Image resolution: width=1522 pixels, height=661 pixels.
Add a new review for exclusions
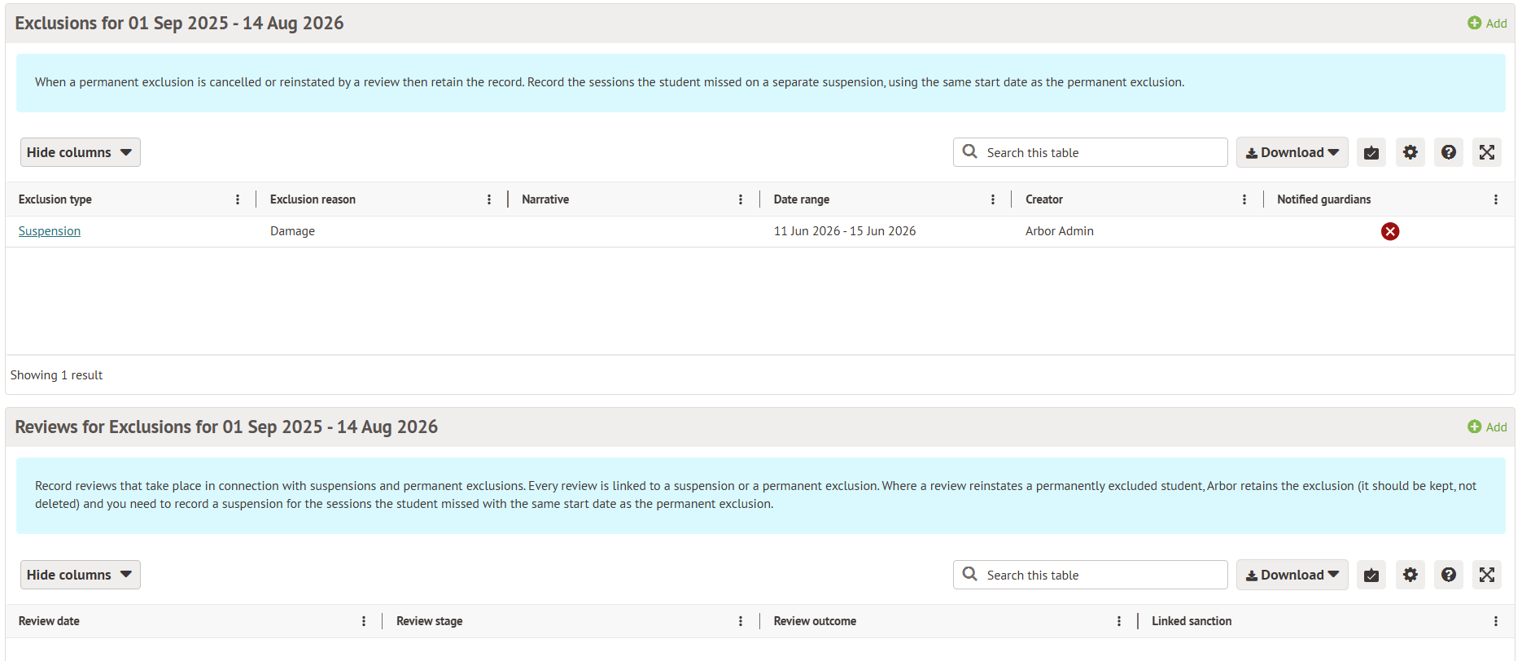(1487, 427)
